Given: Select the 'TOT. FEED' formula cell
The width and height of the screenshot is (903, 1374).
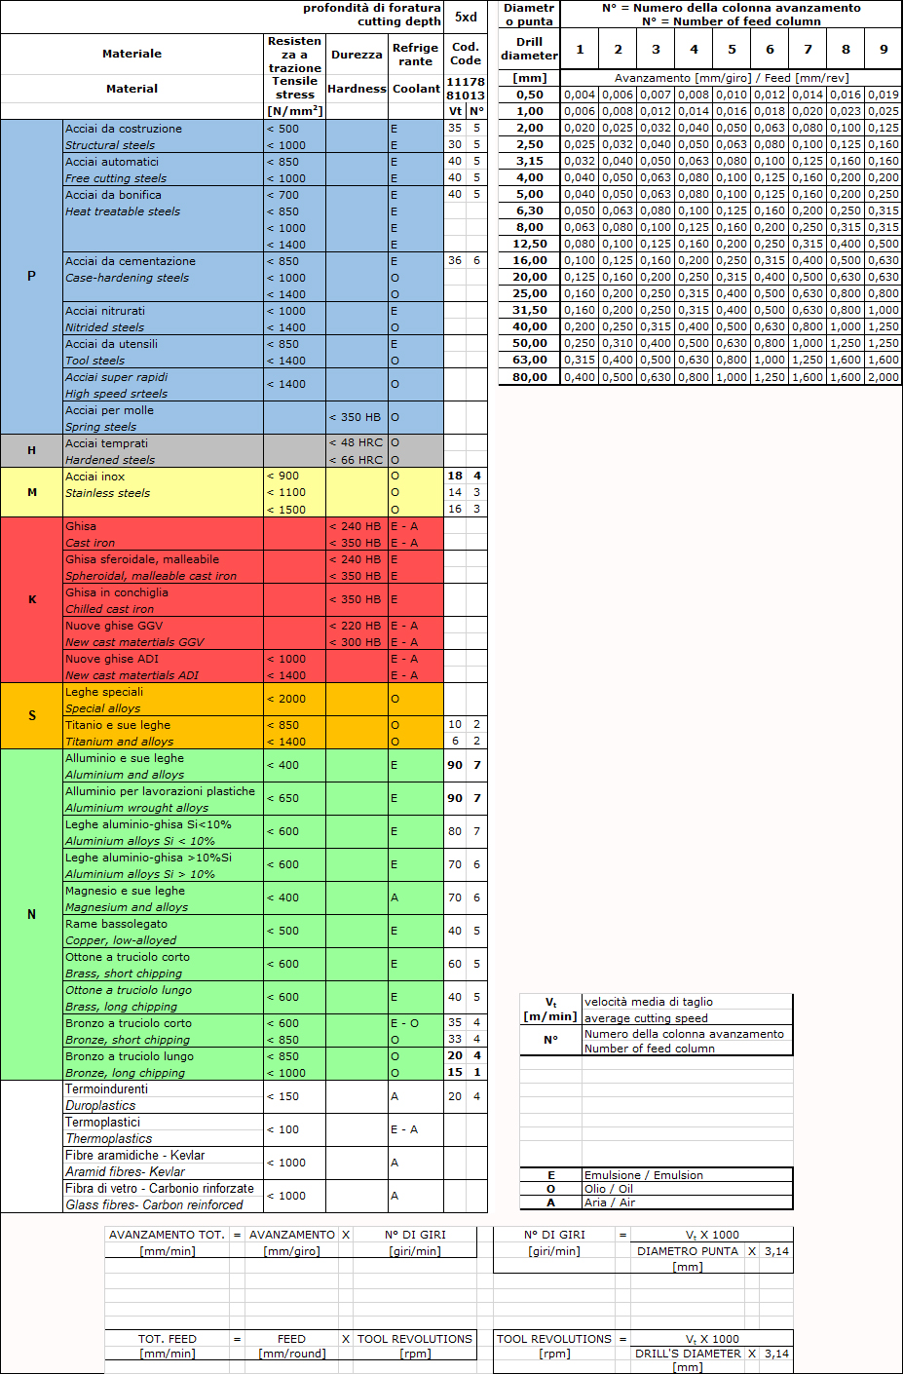Looking at the screenshot, I should click(x=167, y=1339).
